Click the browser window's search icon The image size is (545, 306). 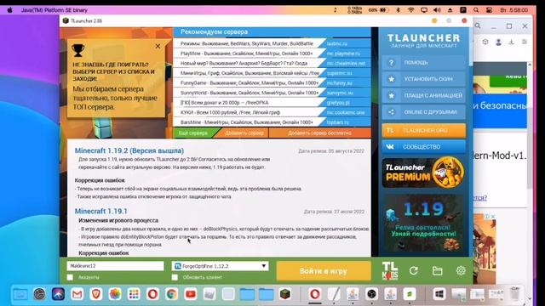478,25
